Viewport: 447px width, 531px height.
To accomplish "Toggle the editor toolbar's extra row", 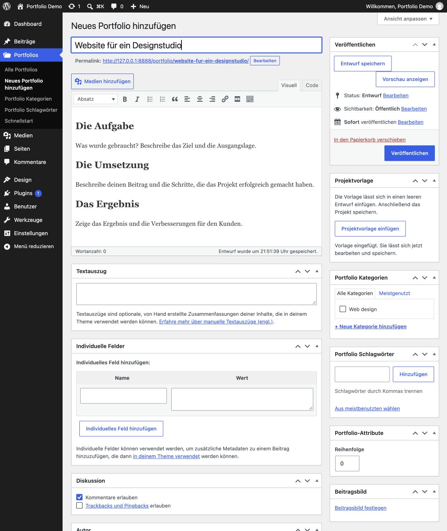I will (x=250, y=99).
